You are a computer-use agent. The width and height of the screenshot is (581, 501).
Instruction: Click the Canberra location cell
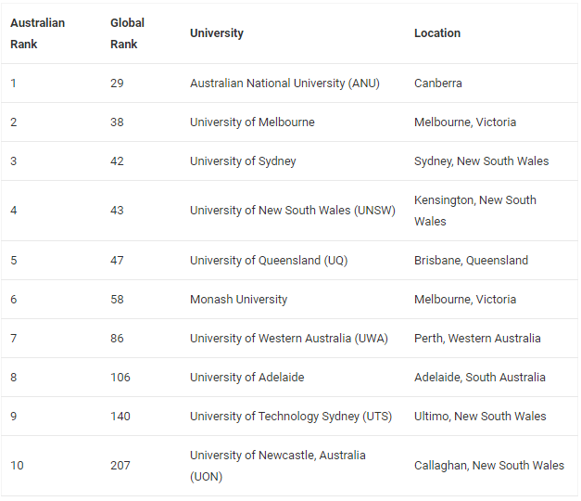438,83
